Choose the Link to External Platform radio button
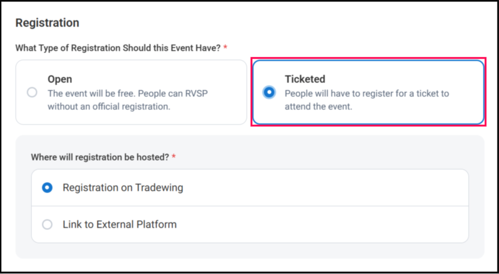499x274 pixels. (x=47, y=225)
